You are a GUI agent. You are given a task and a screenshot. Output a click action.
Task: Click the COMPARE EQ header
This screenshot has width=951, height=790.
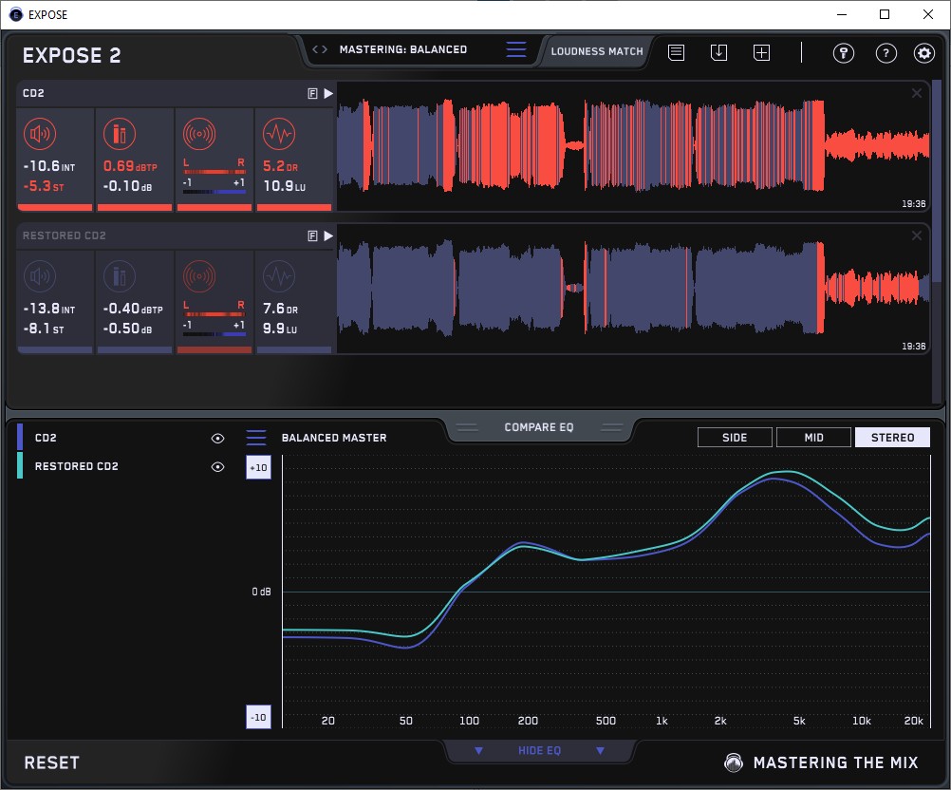tap(538, 427)
